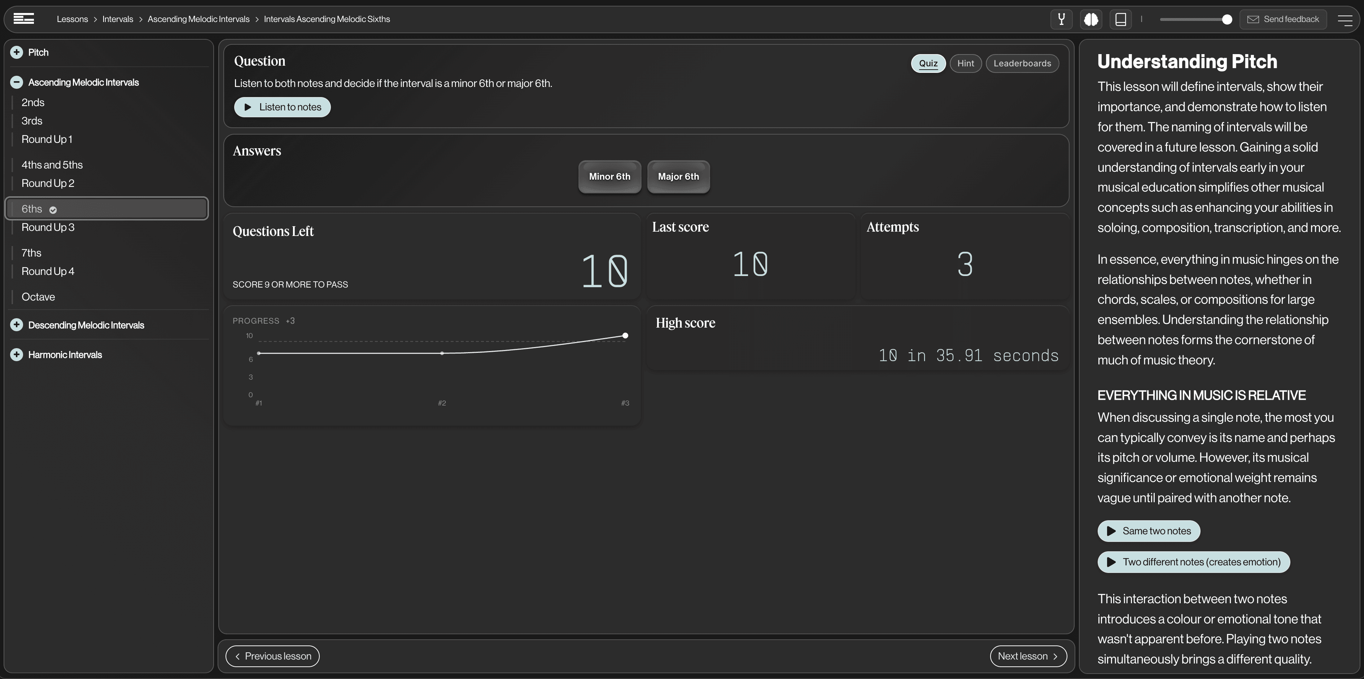Select Round Up 2 in sidebar
The image size is (1364, 679).
[x=48, y=183]
